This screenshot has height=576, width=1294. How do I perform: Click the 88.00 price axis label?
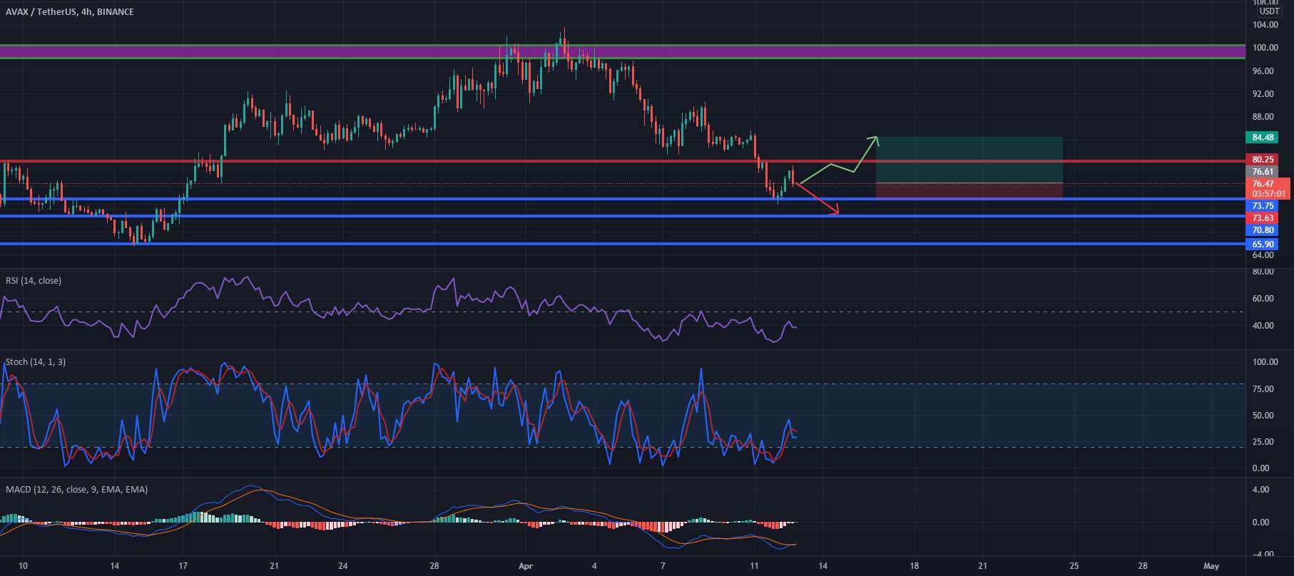(x=1263, y=117)
